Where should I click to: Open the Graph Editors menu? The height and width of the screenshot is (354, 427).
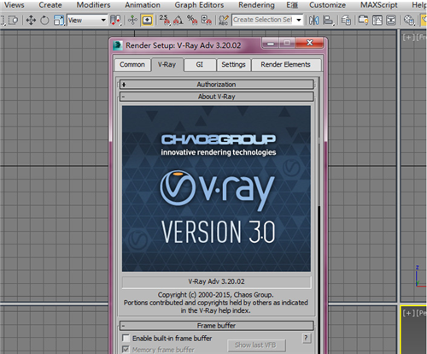click(x=199, y=5)
